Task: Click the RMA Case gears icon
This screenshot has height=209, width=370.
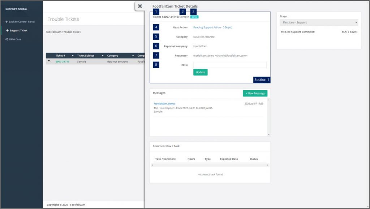Action: coord(7,39)
